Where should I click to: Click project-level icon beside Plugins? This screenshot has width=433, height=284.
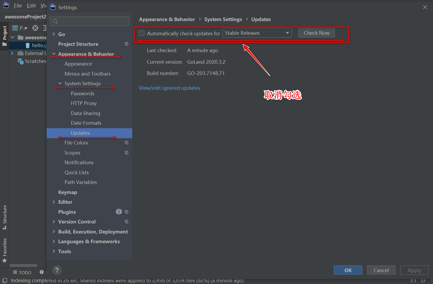click(x=126, y=212)
